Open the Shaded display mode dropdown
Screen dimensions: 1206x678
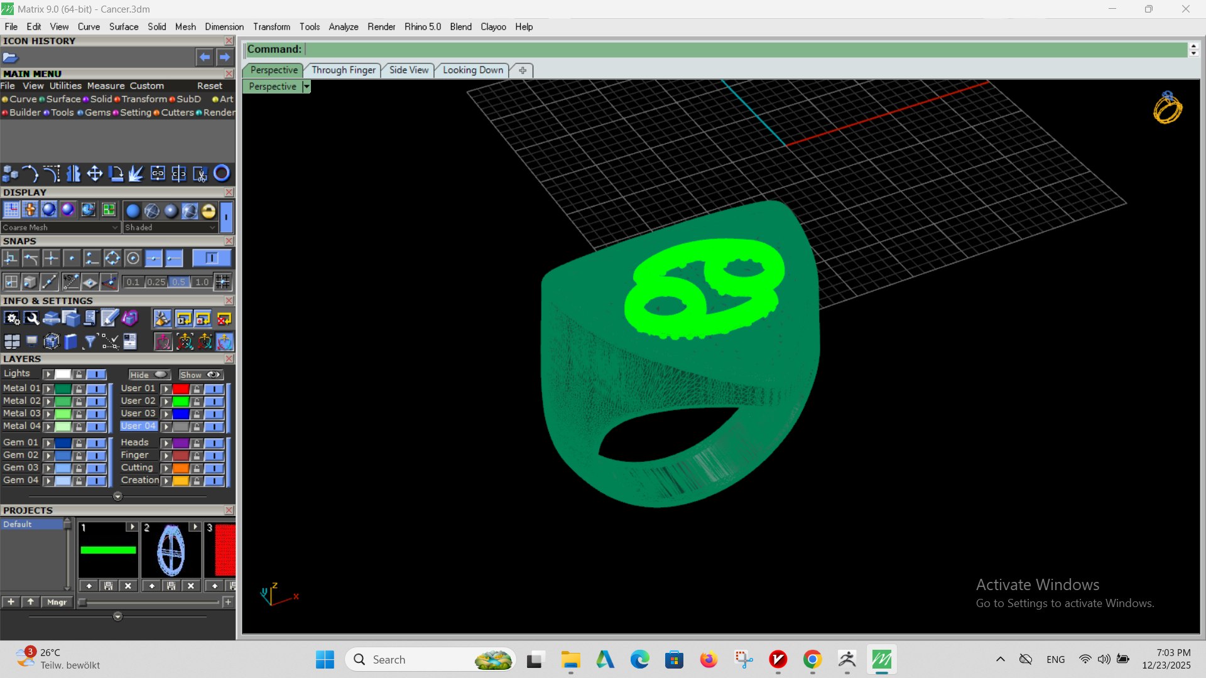click(x=170, y=227)
